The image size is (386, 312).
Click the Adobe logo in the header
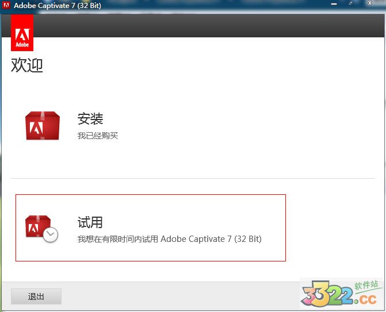coord(22,33)
